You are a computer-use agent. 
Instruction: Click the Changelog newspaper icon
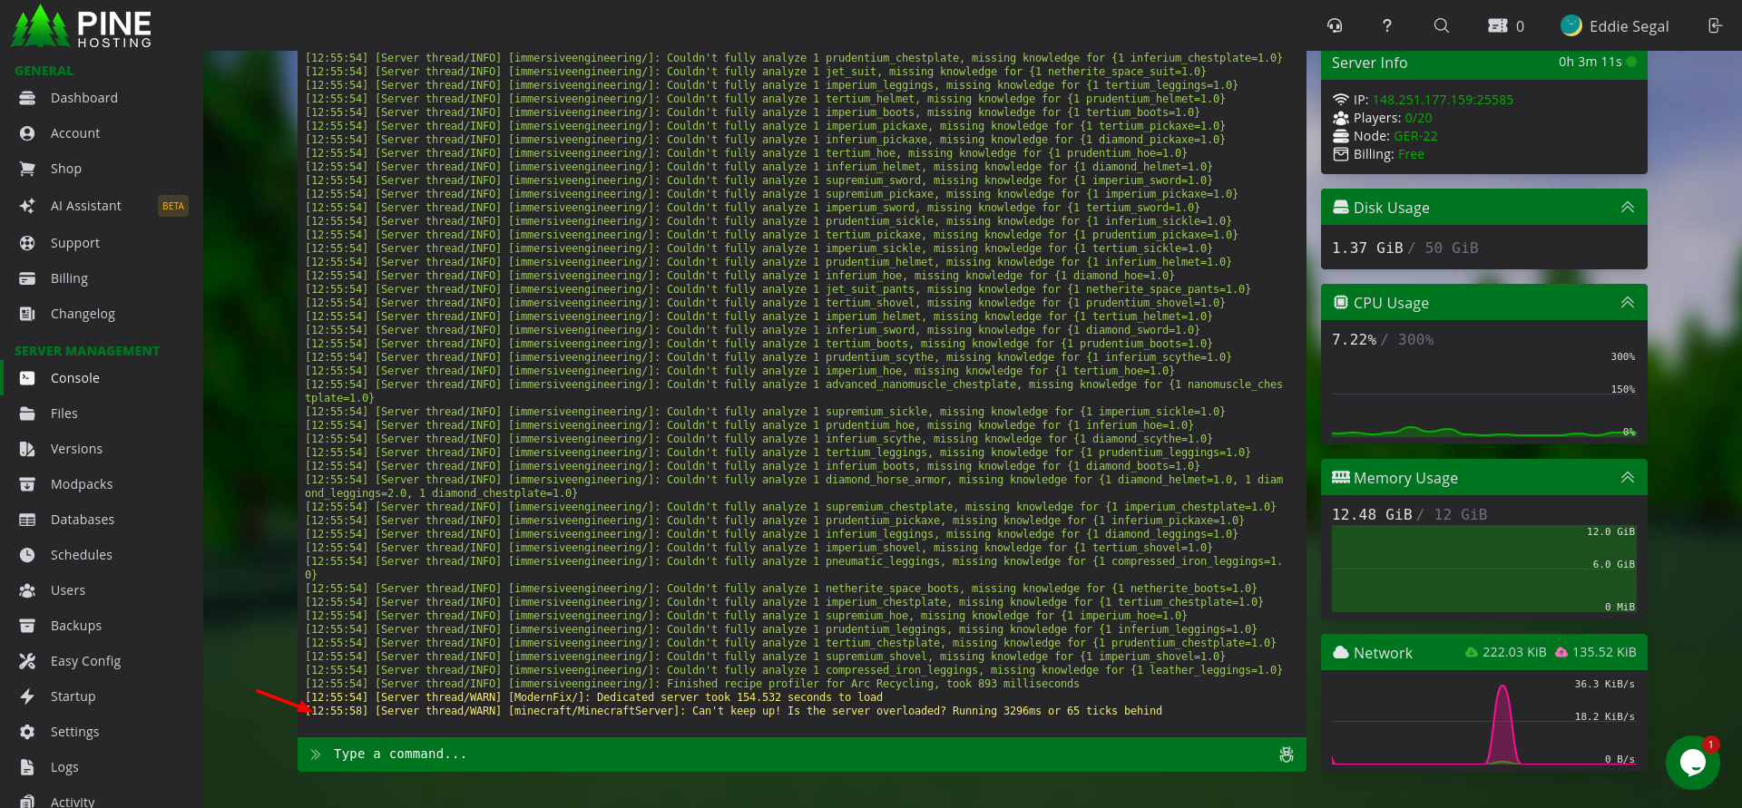[x=27, y=314]
